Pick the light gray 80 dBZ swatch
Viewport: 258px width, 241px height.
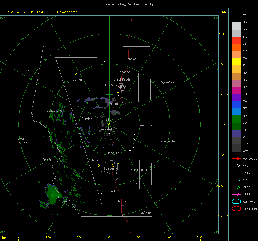236,26
